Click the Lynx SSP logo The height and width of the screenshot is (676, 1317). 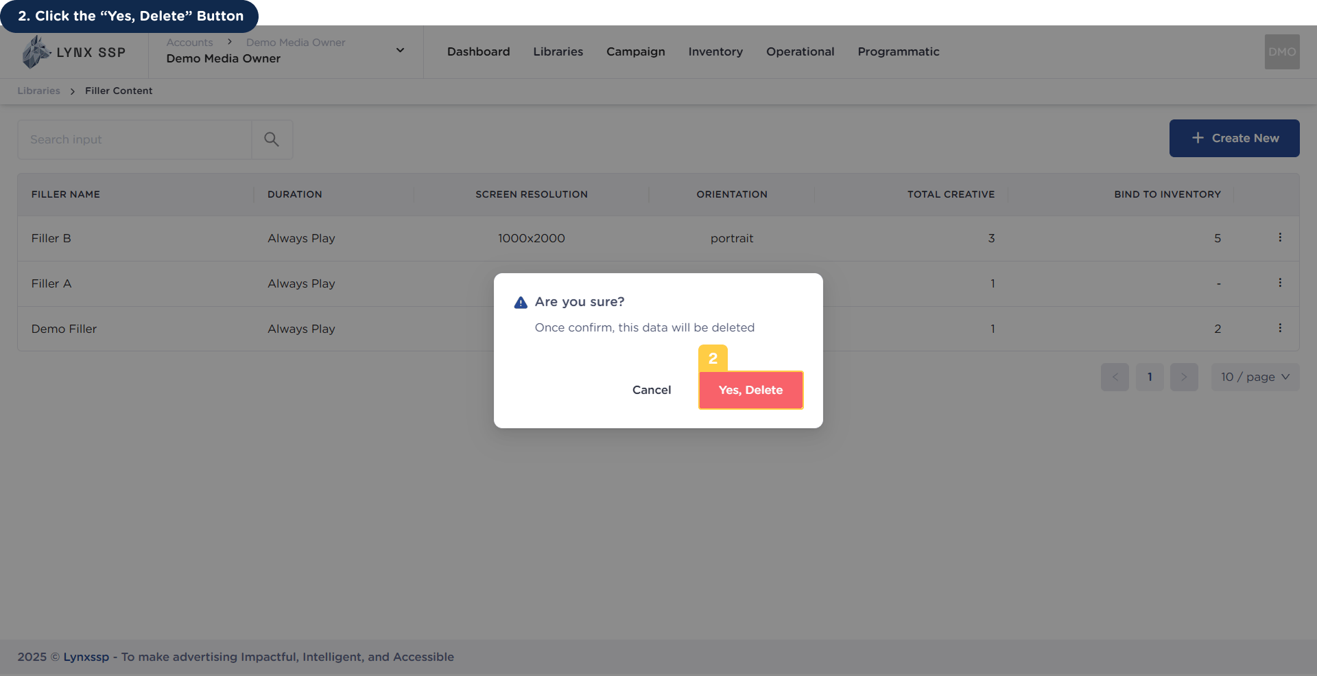(x=74, y=52)
